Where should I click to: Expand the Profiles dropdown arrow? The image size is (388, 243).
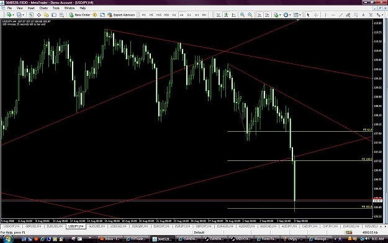23,15
